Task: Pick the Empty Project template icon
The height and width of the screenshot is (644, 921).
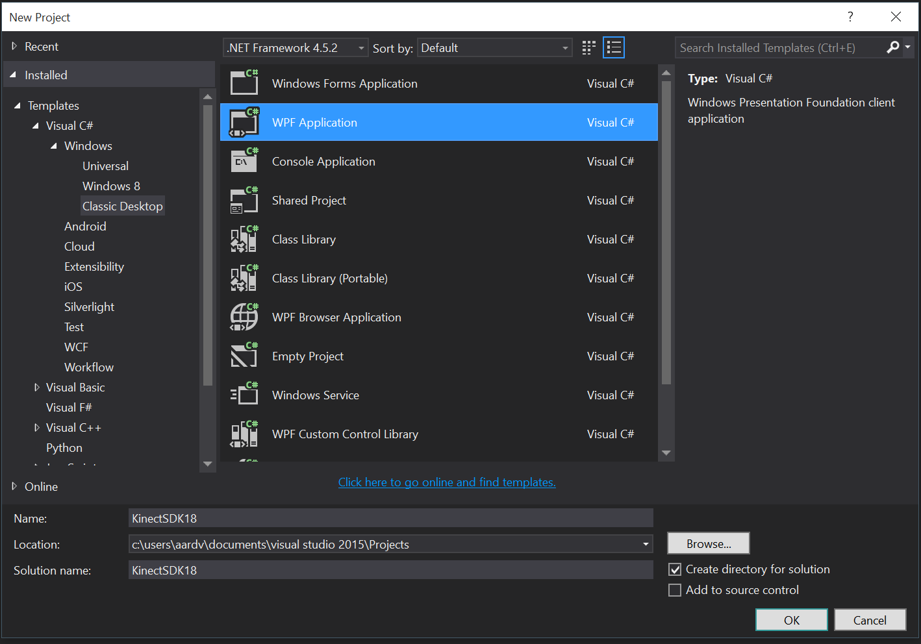Action: (x=244, y=356)
